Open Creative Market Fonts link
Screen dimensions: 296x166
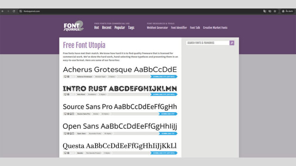(215, 28)
